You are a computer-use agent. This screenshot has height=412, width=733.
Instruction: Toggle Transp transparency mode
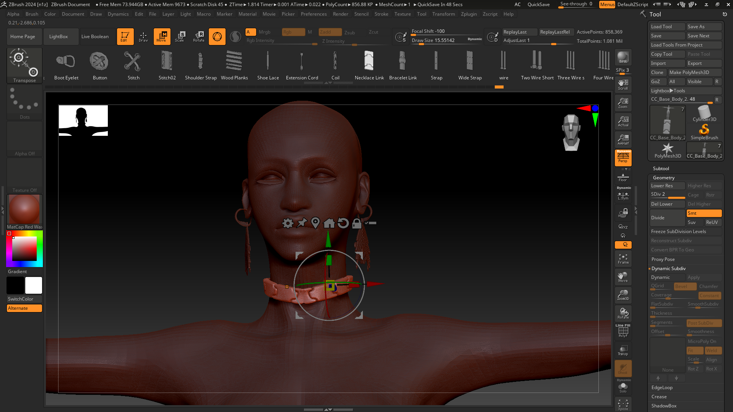point(623,350)
